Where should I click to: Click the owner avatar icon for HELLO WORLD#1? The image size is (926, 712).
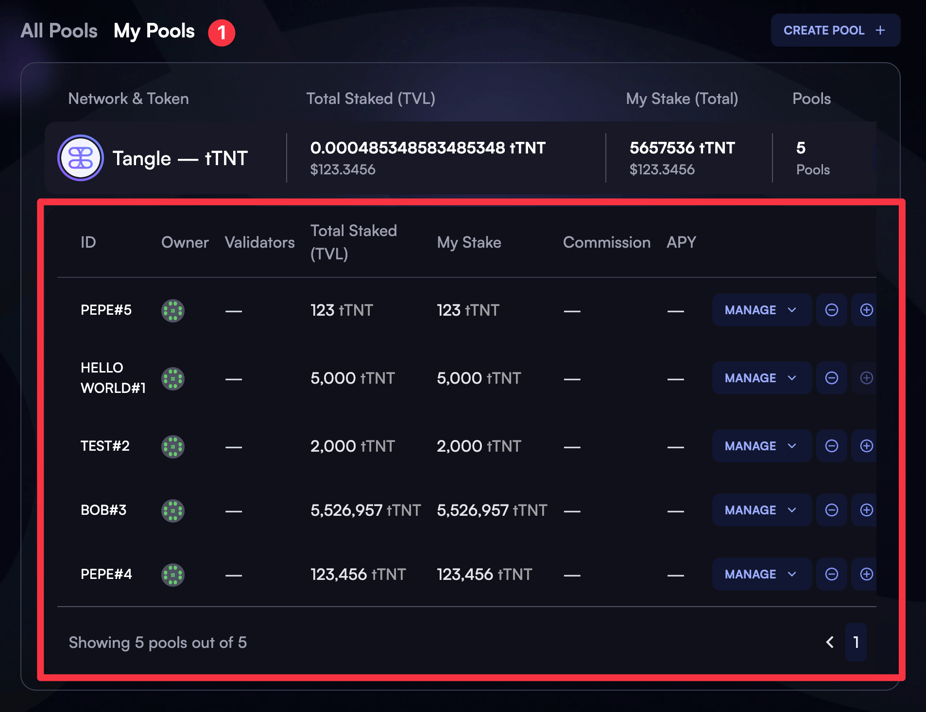173,378
